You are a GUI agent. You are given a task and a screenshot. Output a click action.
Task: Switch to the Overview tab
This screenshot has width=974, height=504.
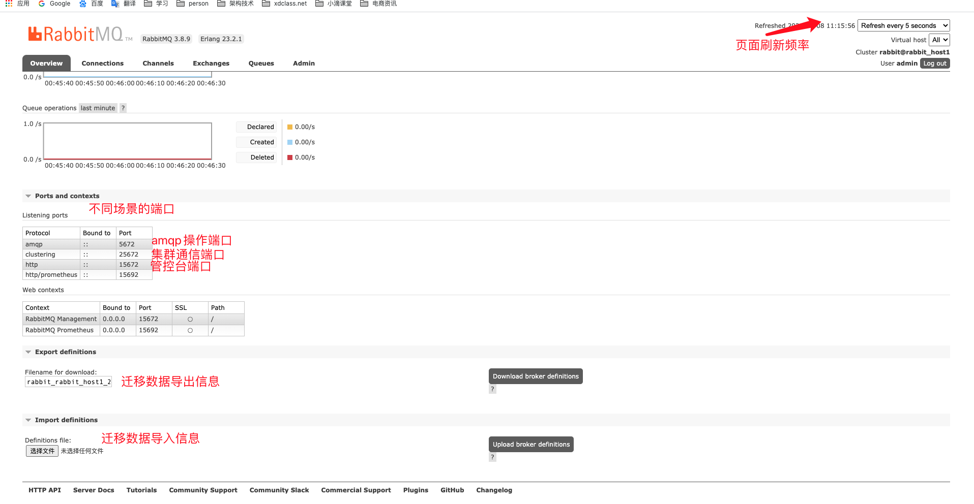pyautogui.click(x=46, y=64)
